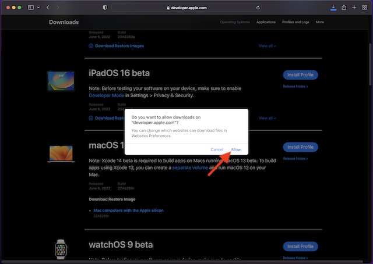Viewport: 373px width, 264px height.
Task: Select the Download Restore Image label
Action: click(x=112, y=199)
